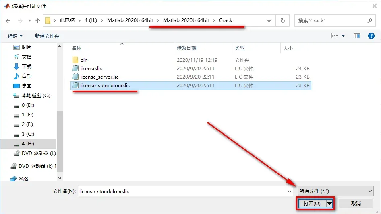Open 本地磁盘 (C:) in the sidebar
This screenshot has width=381, height=214.
tap(36, 96)
